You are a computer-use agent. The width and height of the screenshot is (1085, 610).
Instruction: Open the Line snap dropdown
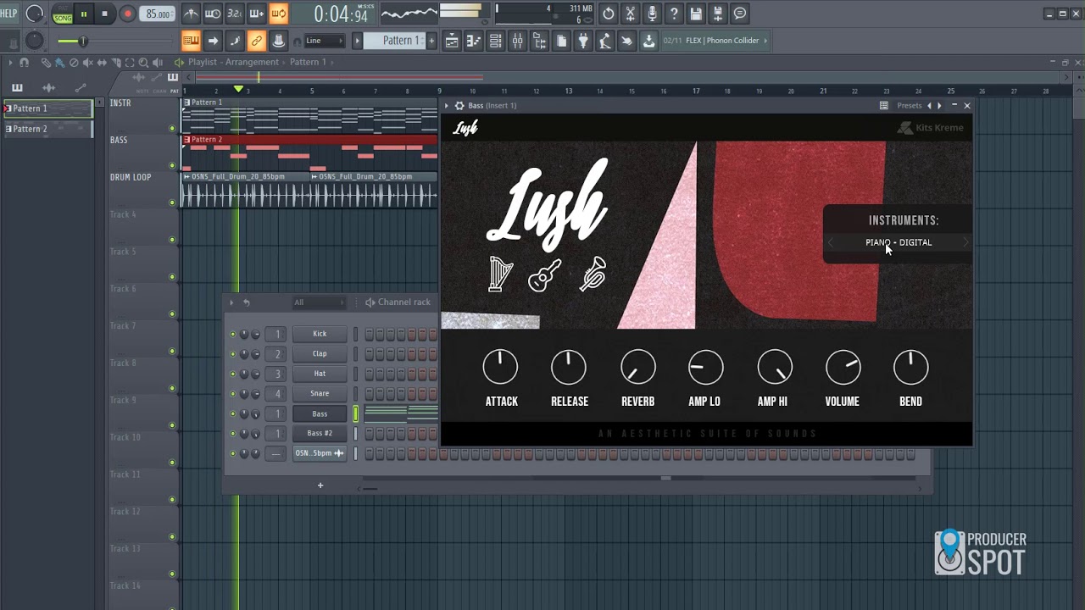[325, 41]
